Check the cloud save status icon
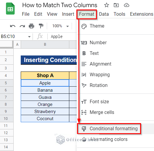The image size is (154, 151). [126, 5]
